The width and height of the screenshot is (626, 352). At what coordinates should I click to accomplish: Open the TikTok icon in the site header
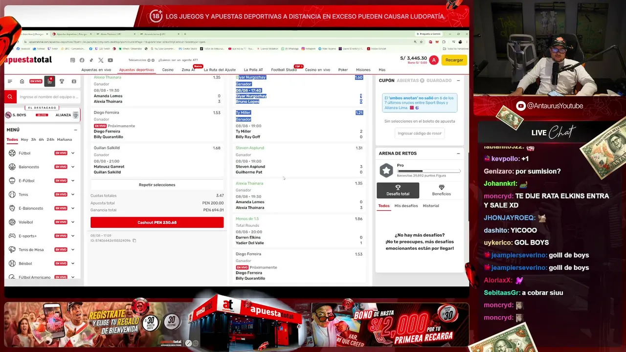(x=91, y=60)
